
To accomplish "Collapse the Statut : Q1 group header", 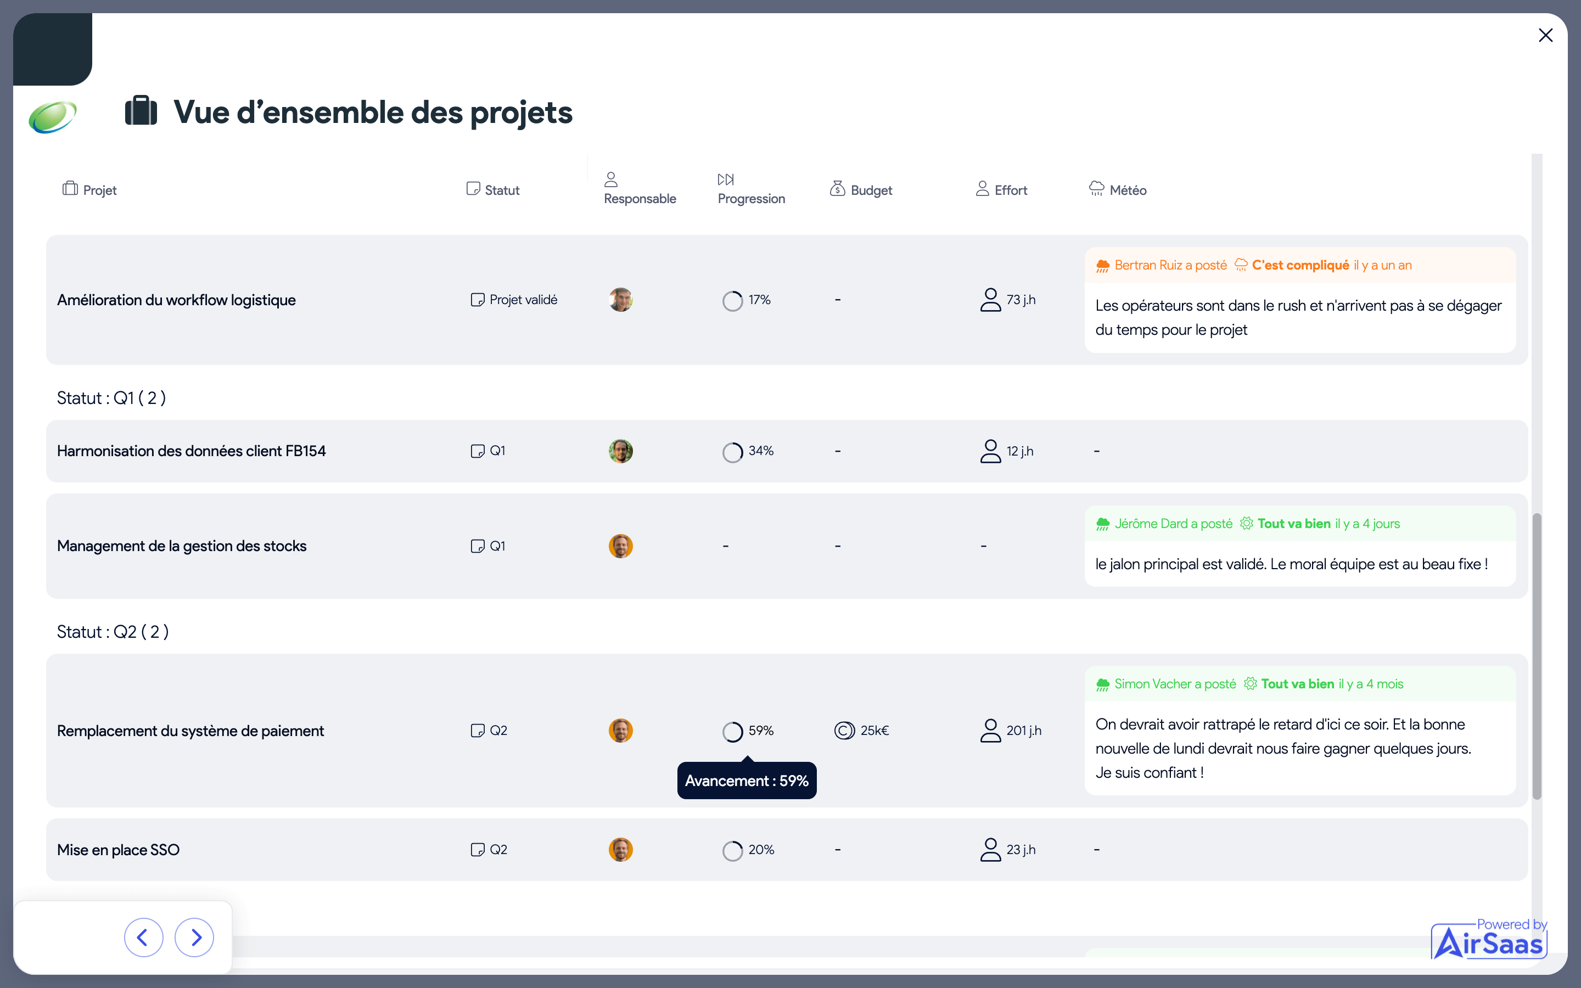I will point(111,397).
